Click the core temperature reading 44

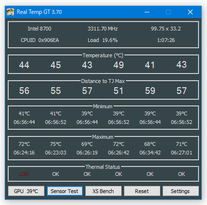24,65
